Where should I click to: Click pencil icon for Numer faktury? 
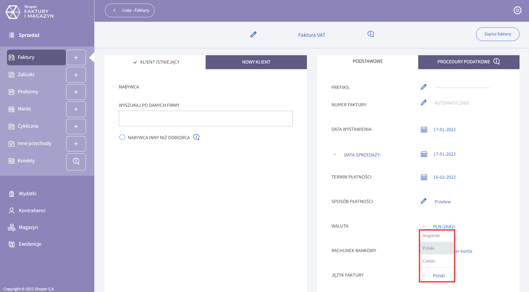[x=424, y=103]
